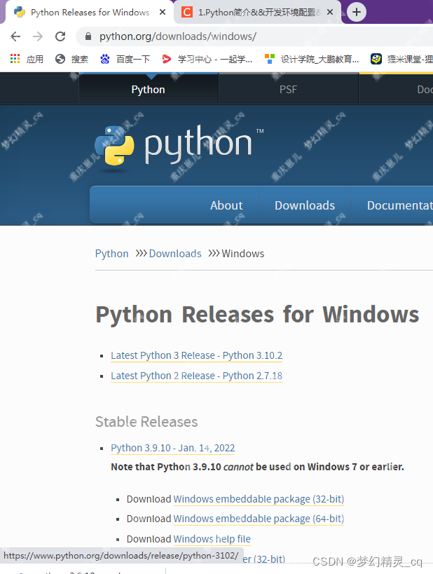Click the Python Releases for Windows heading
Screen dimensions: 433x574
click(x=257, y=315)
